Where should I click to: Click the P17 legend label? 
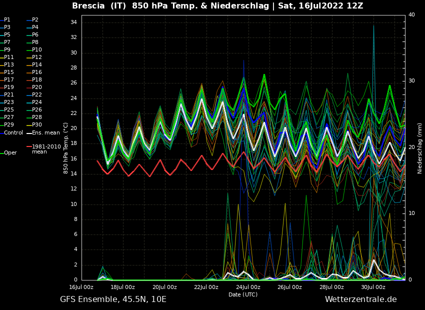point(9,80)
